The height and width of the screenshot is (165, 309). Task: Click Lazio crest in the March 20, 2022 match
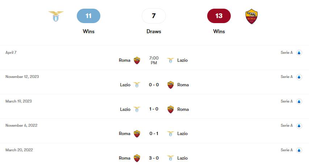click(171, 158)
